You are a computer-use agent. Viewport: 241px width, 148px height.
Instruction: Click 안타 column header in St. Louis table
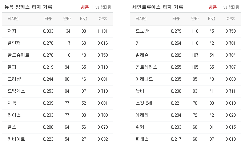pyautogui.click(x=195, y=19)
